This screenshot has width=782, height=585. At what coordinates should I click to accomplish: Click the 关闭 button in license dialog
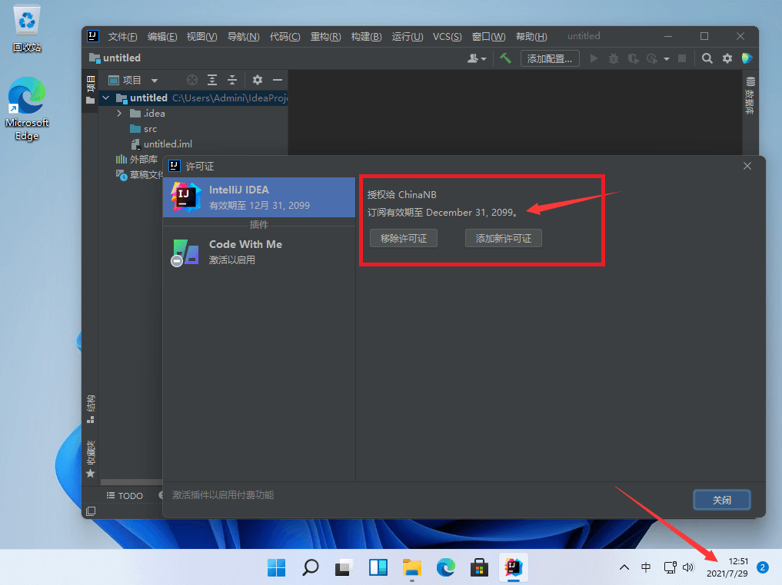coord(722,500)
